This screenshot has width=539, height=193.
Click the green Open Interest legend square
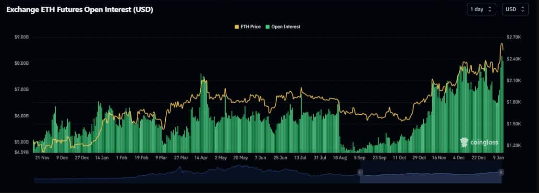click(x=268, y=27)
